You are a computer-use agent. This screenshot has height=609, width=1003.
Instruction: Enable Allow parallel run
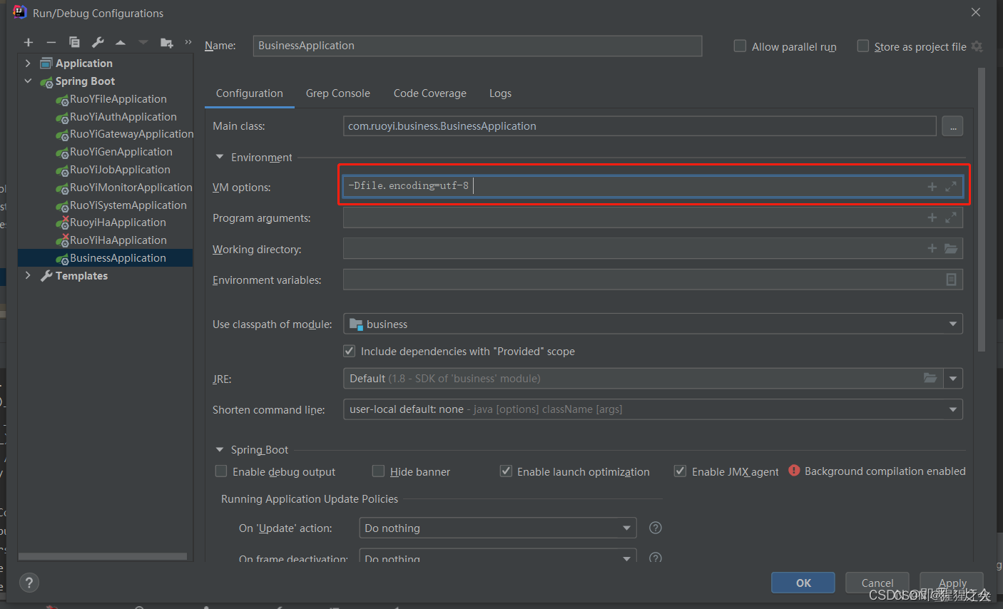pyautogui.click(x=740, y=46)
